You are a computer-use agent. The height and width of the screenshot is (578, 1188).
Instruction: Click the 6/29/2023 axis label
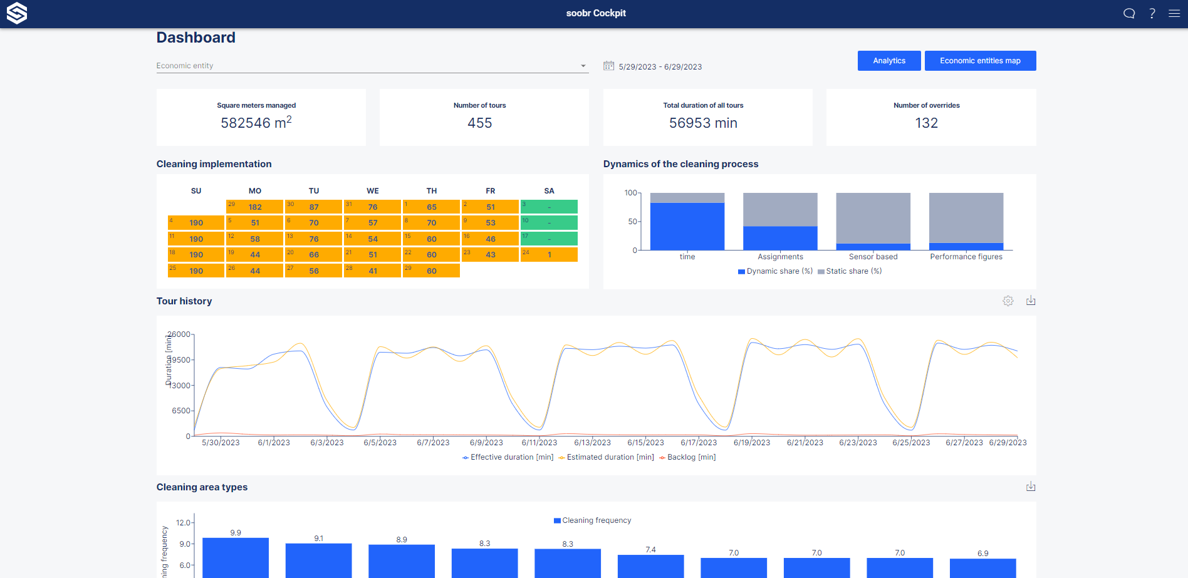(x=1008, y=443)
